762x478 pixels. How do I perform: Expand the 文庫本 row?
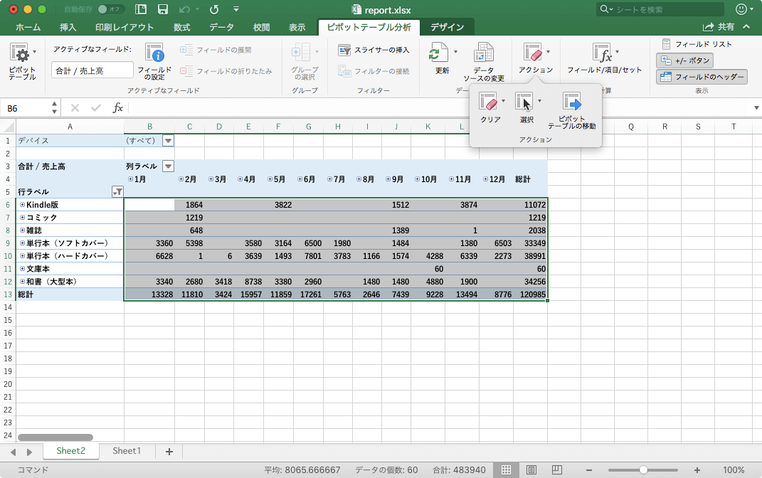(x=22, y=268)
